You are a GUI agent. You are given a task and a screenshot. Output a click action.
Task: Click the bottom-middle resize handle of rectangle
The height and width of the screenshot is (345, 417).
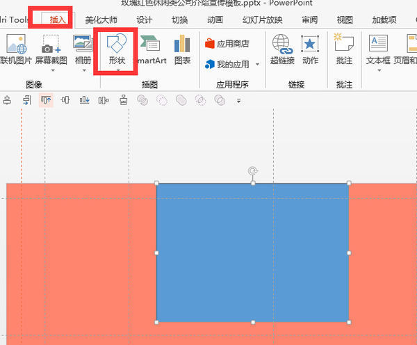253,322
